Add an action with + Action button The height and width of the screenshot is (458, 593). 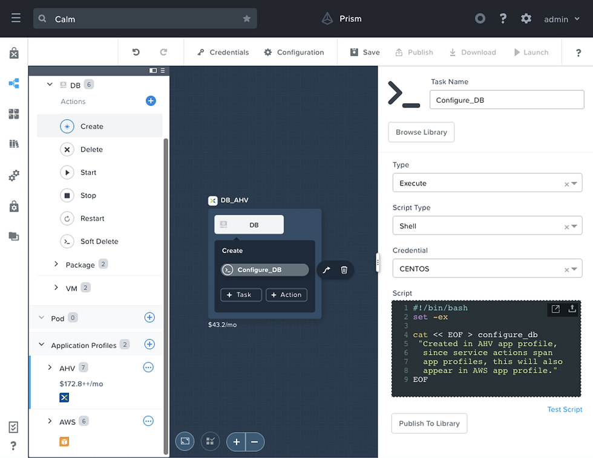pyautogui.click(x=286, y=294)
